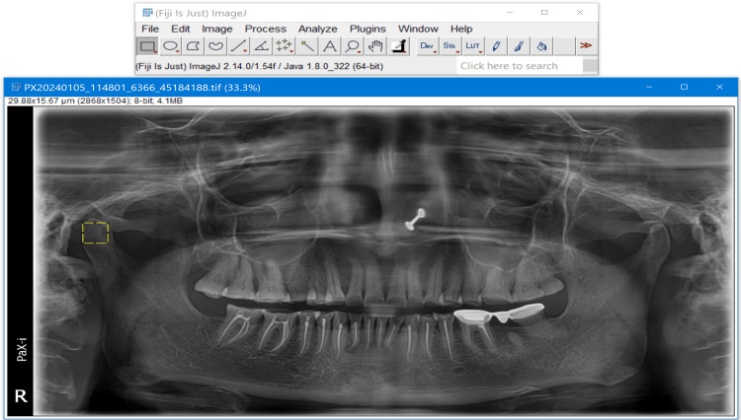Open the File menu
The image size is (741, 420).
150,29
